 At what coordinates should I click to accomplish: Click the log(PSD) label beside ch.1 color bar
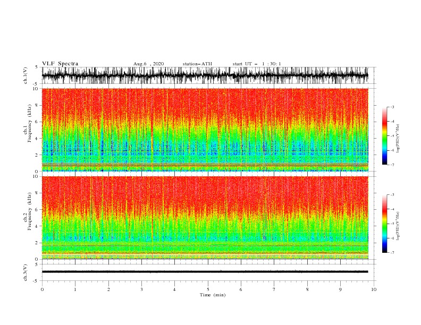[x=398, y=139]
